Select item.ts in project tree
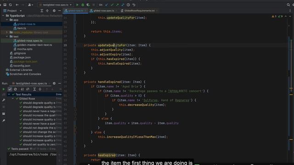The image size is (294, 165). 22,28
